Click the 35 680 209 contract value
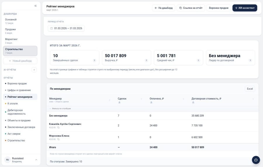 coord(198,116)
